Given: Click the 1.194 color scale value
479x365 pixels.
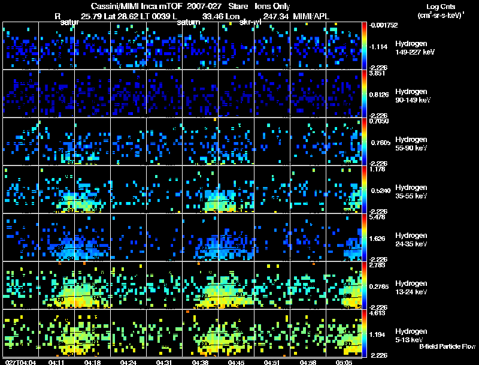Looking at the screenshot, I should 377,335.
